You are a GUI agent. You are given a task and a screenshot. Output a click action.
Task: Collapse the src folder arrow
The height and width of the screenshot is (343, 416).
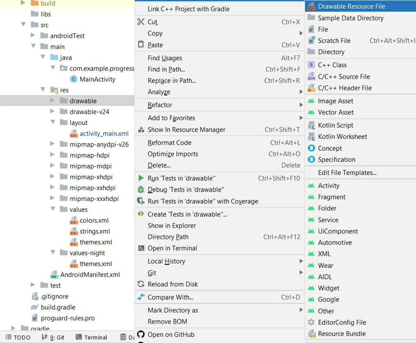[x=23, y=24]
